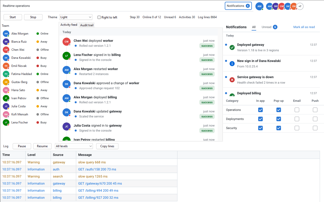Click the Level column header in log table

pos(38,155)
